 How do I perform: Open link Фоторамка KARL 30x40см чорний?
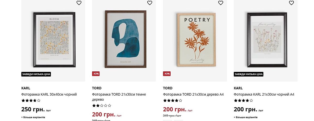pyautogui.click(x=49, y=94)
